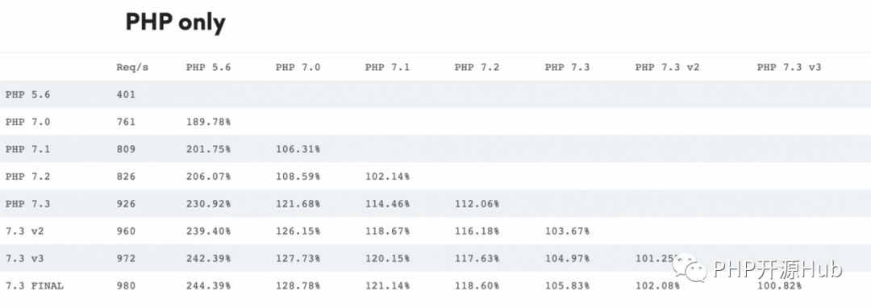
Task: Click the 401 Req/s cell
Action: pyautogui.click(x=126, y=94)
